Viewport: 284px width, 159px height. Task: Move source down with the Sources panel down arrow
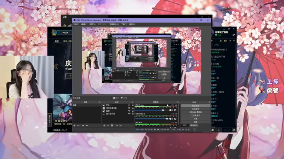tap(120, 125)
